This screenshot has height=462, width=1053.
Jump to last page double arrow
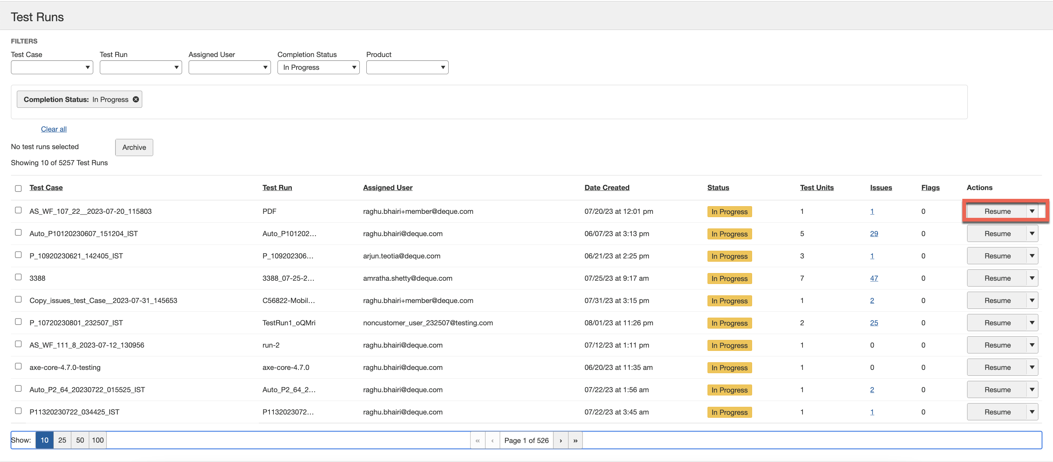coord(575,440)
